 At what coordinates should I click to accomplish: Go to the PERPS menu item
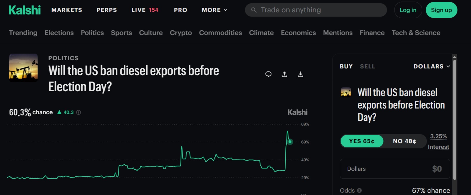point(107,10)
